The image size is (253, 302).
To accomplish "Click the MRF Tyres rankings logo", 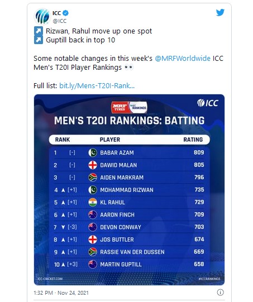I will (x=129, y=107).
